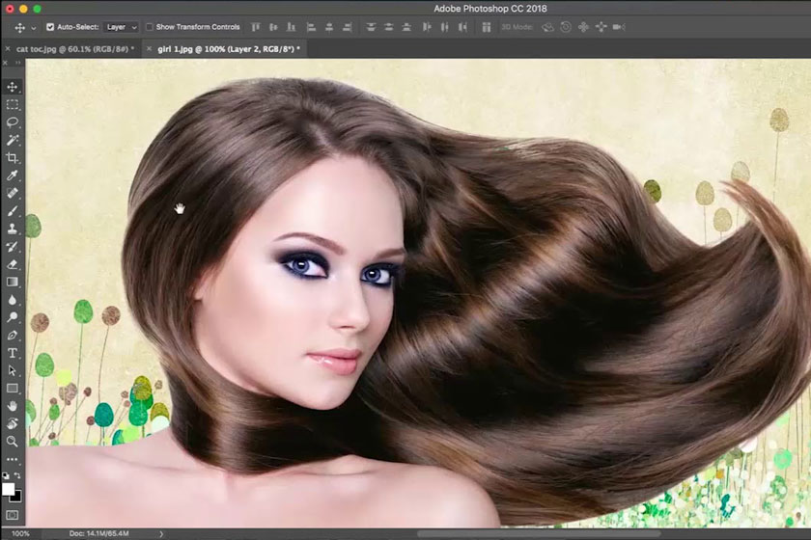Switch to the cat toc.jpg document tab
Screen dimensions: 811x540
[x=75, y=49]
